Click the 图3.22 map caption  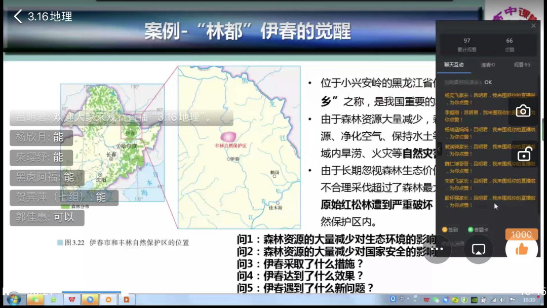click(x=123, y=243)
